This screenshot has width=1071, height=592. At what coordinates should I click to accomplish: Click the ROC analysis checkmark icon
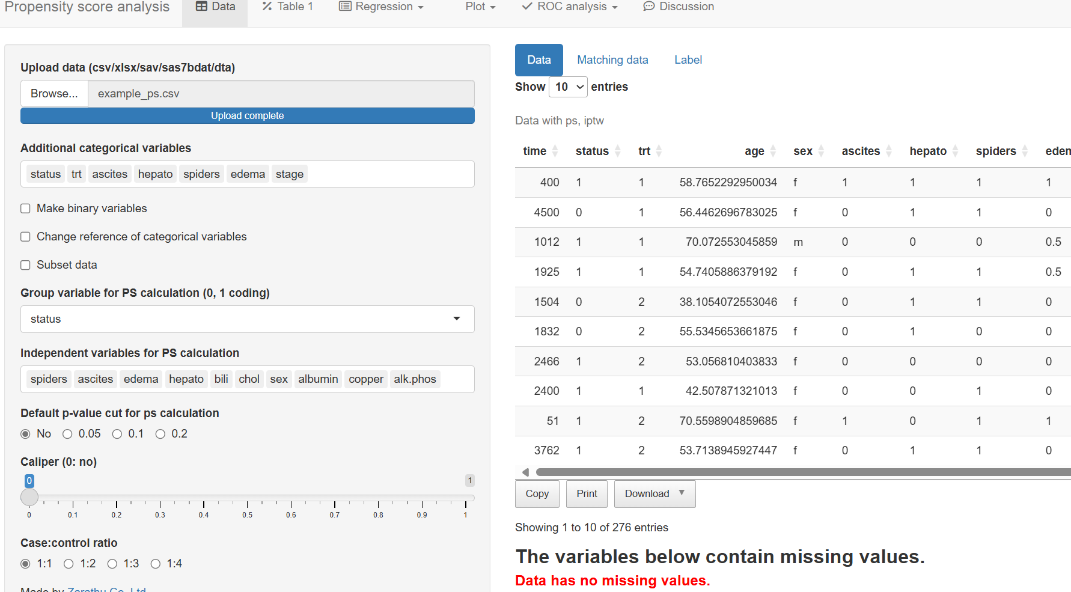click(527, 7)
